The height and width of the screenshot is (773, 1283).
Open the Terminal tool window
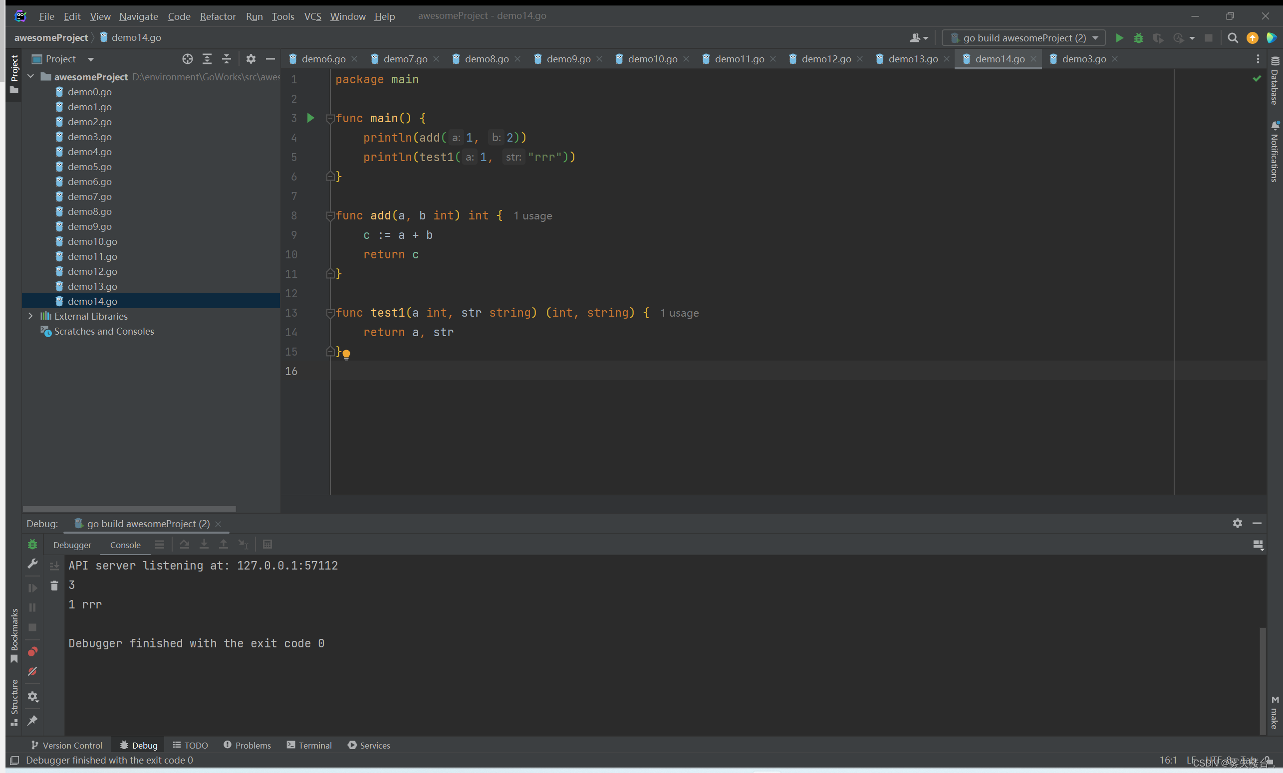[x=309, y=745]
